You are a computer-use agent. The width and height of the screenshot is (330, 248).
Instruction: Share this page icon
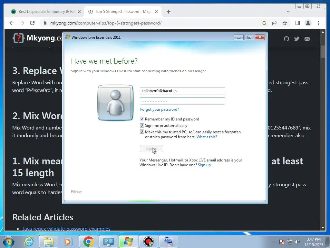(275, 23)
